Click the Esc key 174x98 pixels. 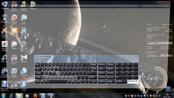click(37, 65)
